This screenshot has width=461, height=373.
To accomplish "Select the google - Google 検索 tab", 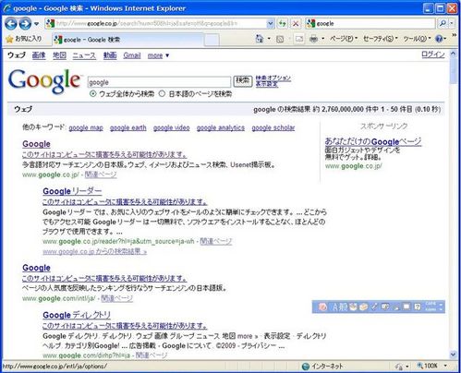I will coord(127,40).
